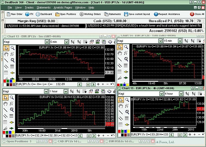Click the minus zoom-out icon under Chart 13

click(107, 84)
